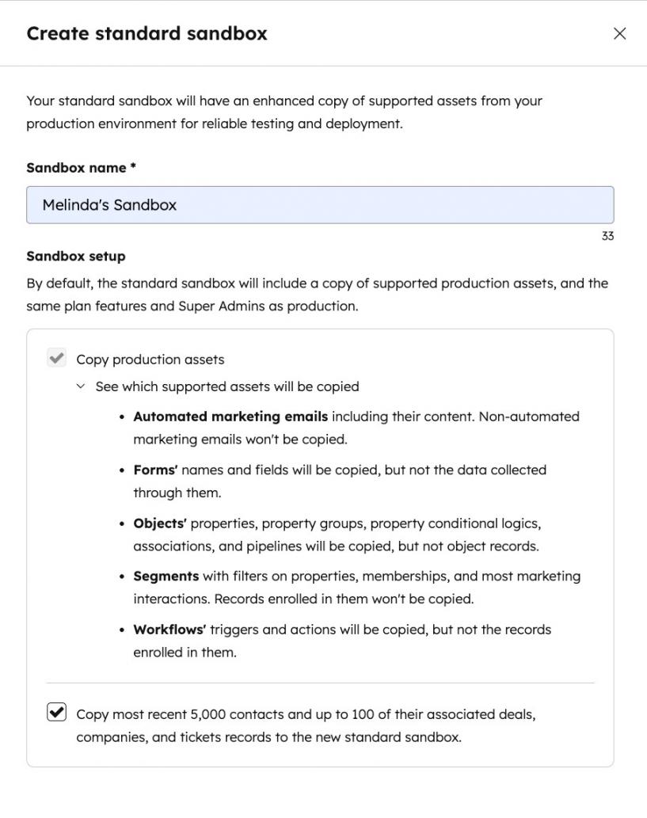Image resolution: width=647 pixels, height=818 pixels.
Task: Close the Create standard sandbox dialog
Action: click(619, 33)
